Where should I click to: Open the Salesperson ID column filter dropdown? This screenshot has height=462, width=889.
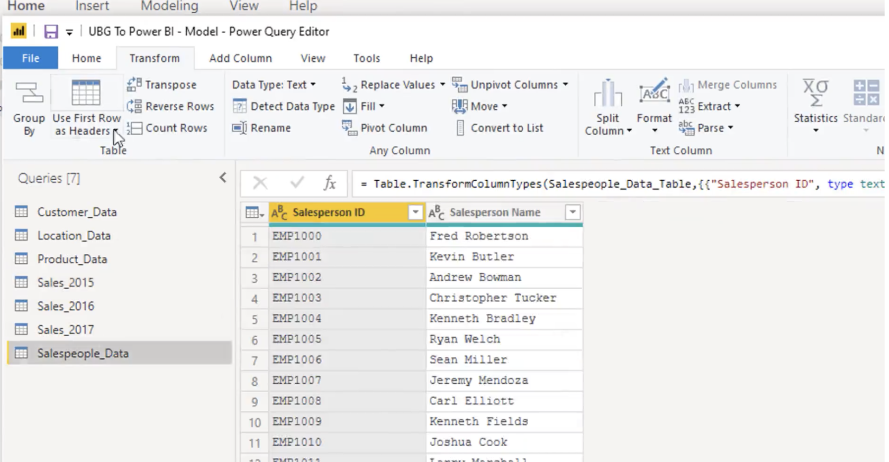(415, 212)
